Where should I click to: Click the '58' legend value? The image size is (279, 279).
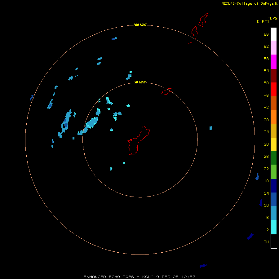(x=266, y=59)
